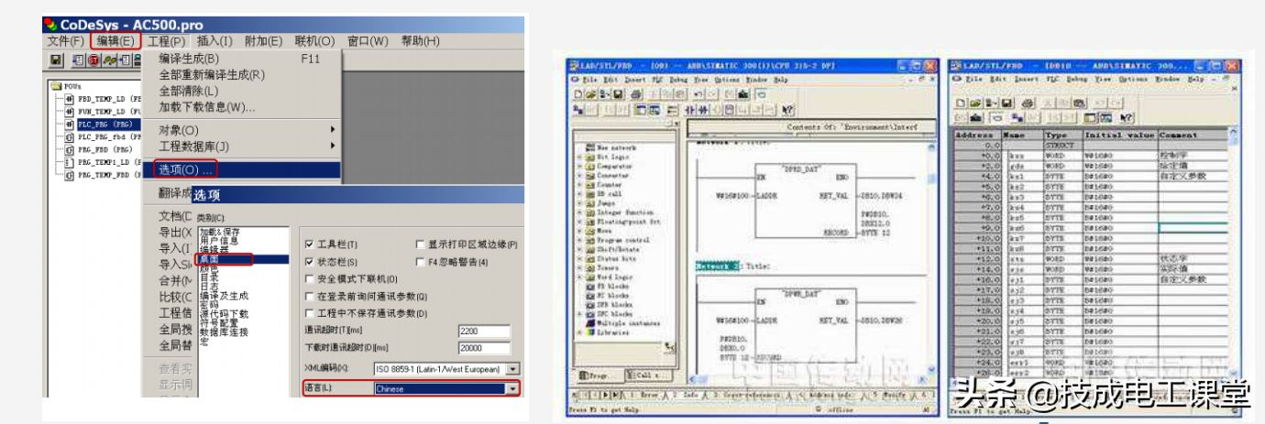The height and width of the screenshot is (424, 1265).
Task: Choose 全部重新编译生成(R) menu entry
Action: tap(212, 75)
